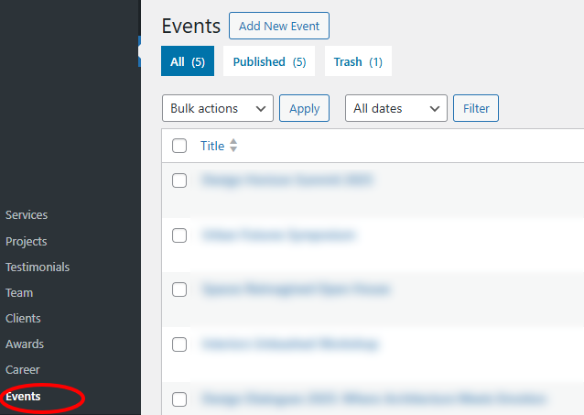Select Awards from the sidebar menu
This screenshot has height=415, width=584.
point(25,344)
